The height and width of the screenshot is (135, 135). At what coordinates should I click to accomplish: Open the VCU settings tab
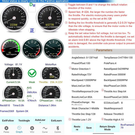point(32,130)
